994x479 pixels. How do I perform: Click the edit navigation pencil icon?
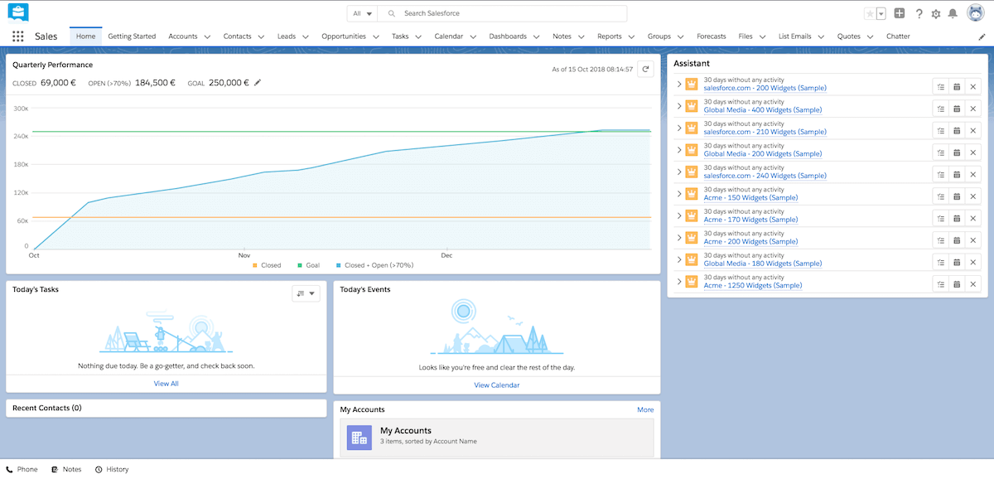coord(982,36)
